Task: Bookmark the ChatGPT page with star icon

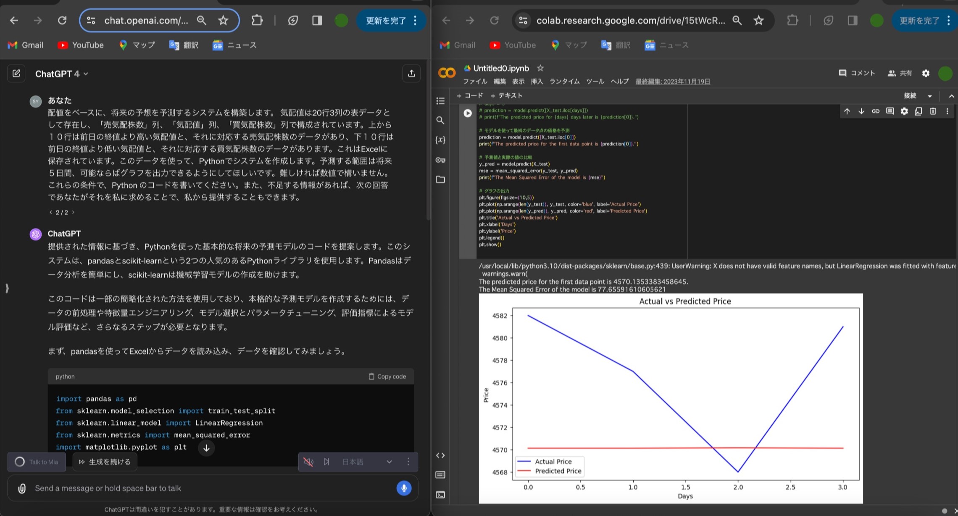Action: pos(223,20)
